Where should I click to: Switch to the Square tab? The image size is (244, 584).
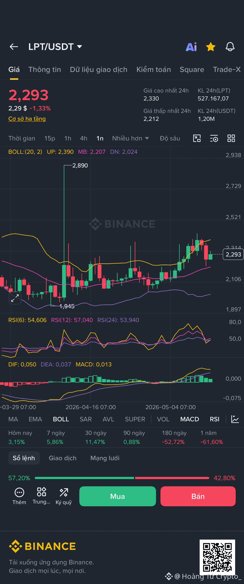(192, 70)
